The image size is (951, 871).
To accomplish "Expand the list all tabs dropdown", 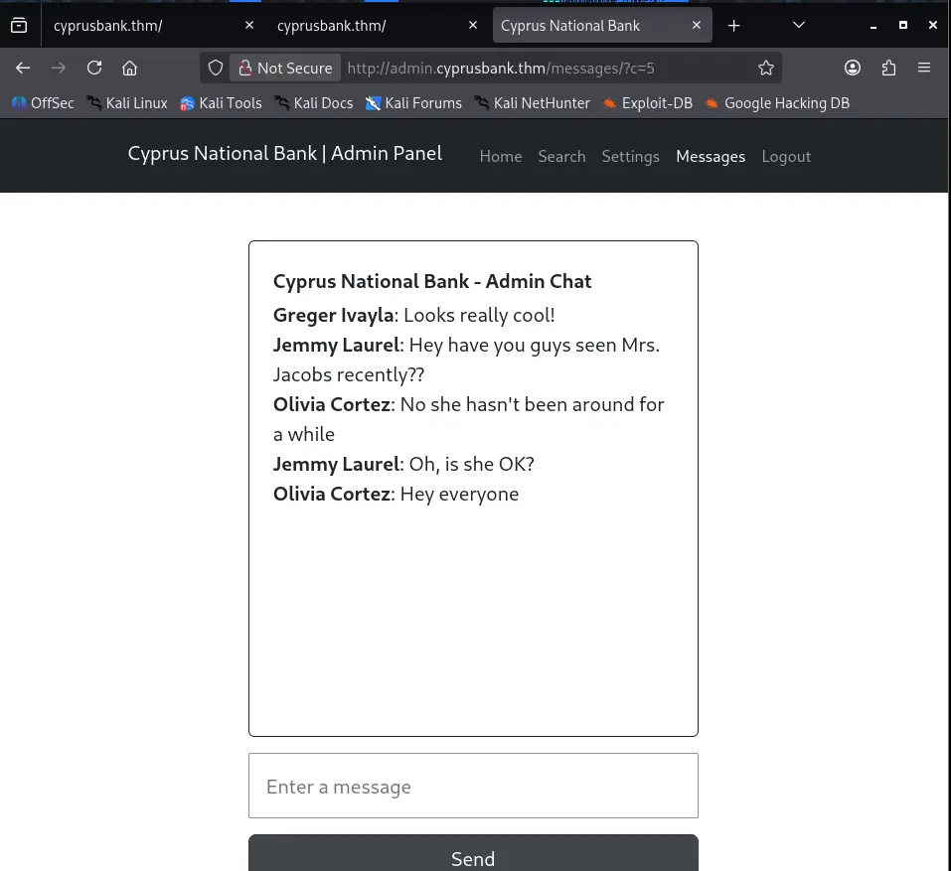I will tap(799, 26).
